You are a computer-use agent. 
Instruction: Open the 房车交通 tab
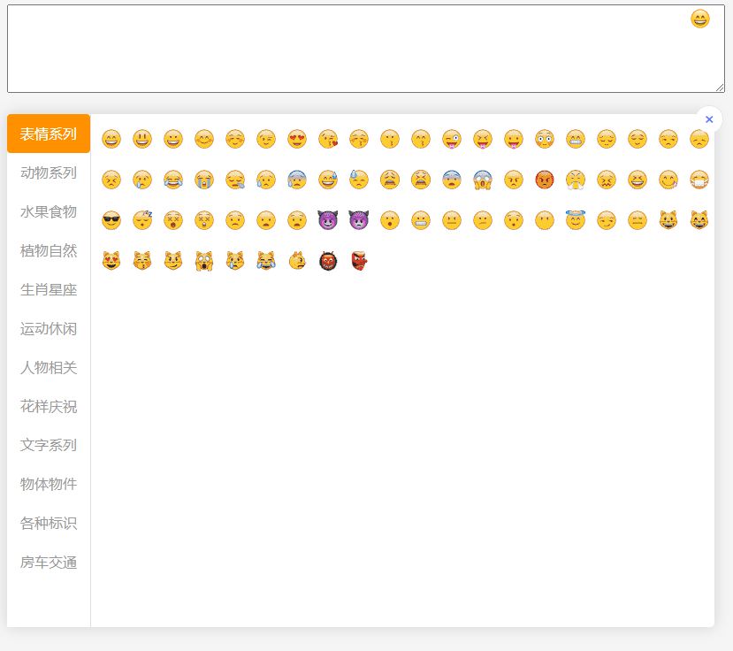(49, 562)
